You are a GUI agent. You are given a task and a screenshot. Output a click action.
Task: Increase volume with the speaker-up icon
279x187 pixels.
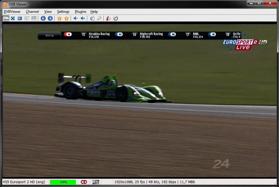point(82,18)
